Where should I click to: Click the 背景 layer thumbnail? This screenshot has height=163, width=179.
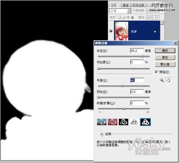pos(121,31)
